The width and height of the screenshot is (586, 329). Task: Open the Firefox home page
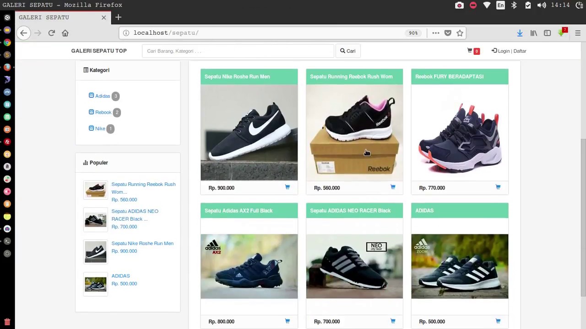pos(65,33)
